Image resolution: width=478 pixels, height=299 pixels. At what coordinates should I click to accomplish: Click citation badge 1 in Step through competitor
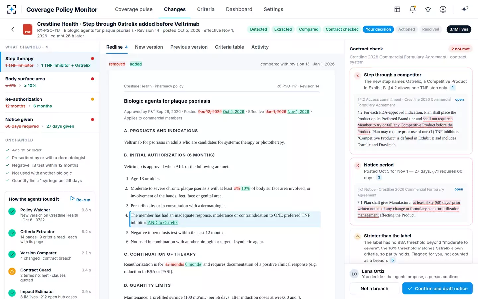[x=453, y=88]
